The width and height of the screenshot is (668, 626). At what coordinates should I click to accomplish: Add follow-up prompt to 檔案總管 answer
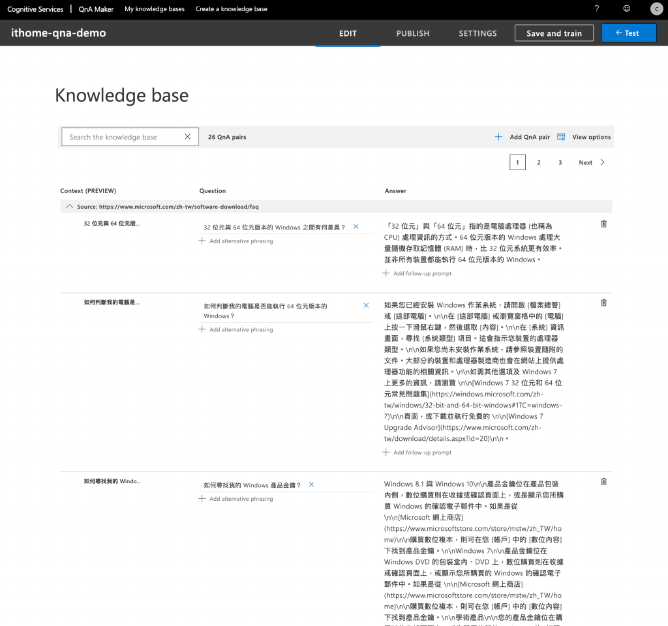pyautogui.click(x=417, y=453)
